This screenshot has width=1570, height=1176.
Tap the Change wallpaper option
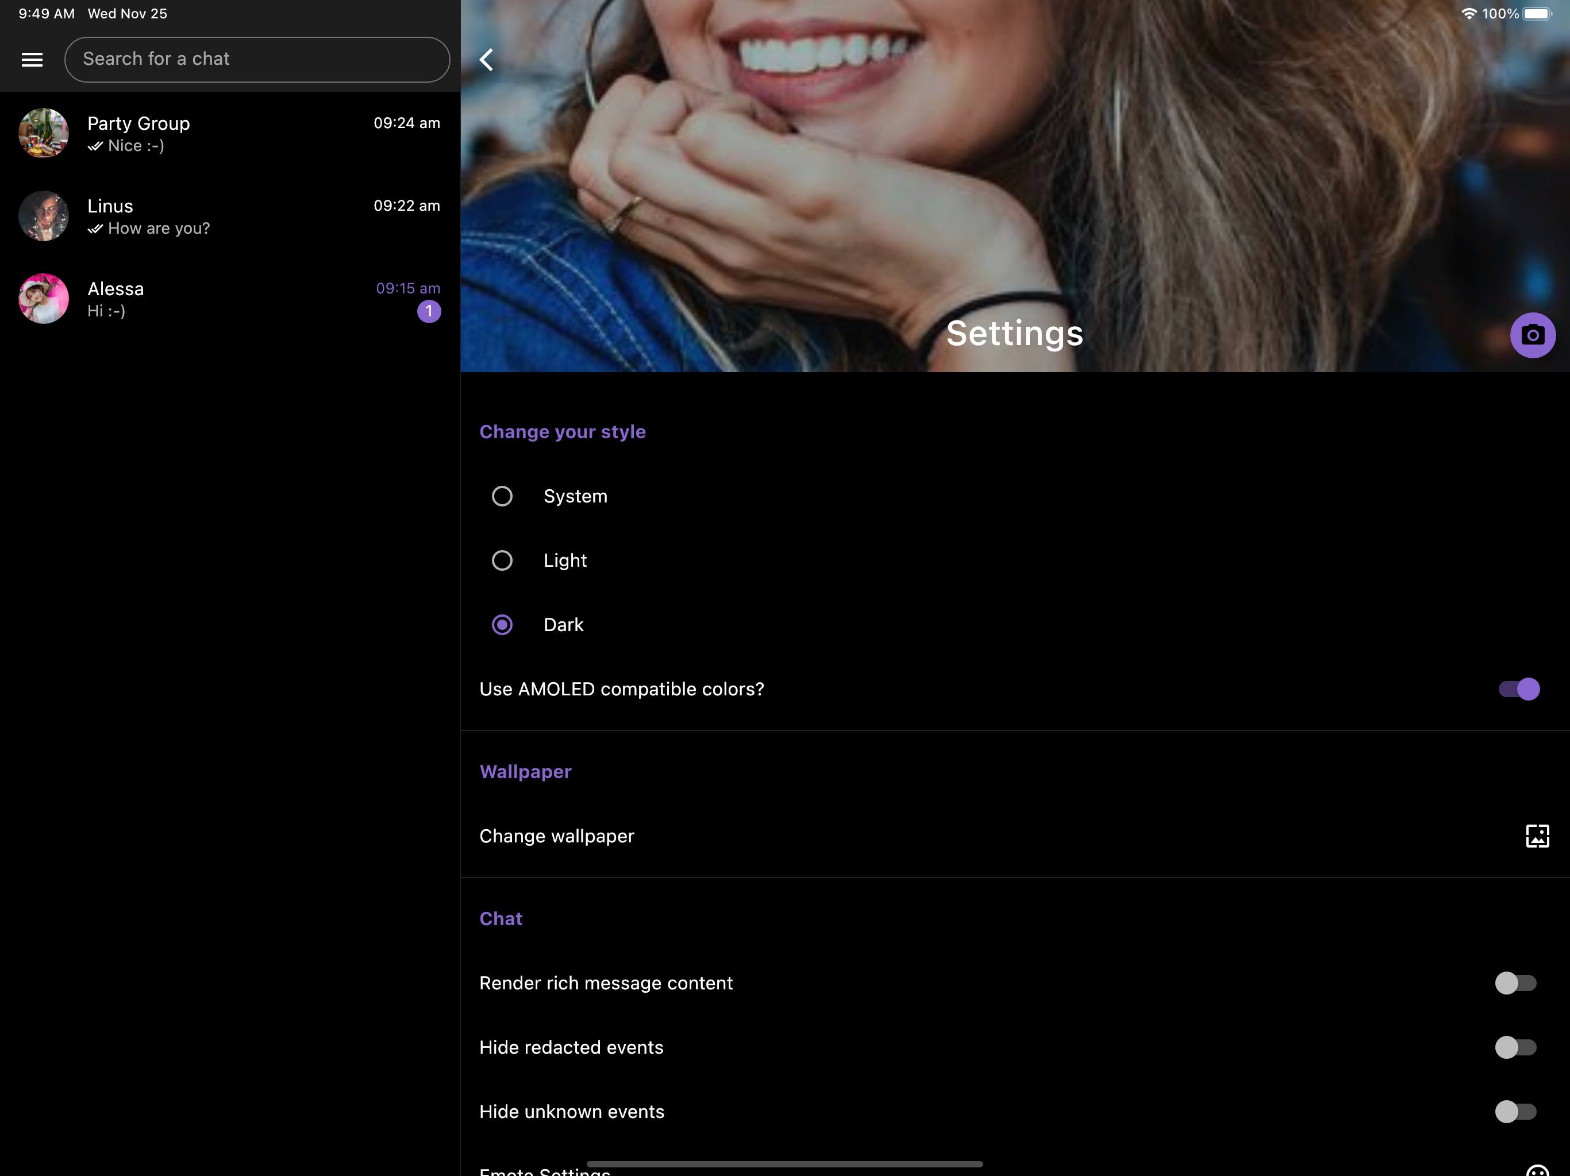557,836
